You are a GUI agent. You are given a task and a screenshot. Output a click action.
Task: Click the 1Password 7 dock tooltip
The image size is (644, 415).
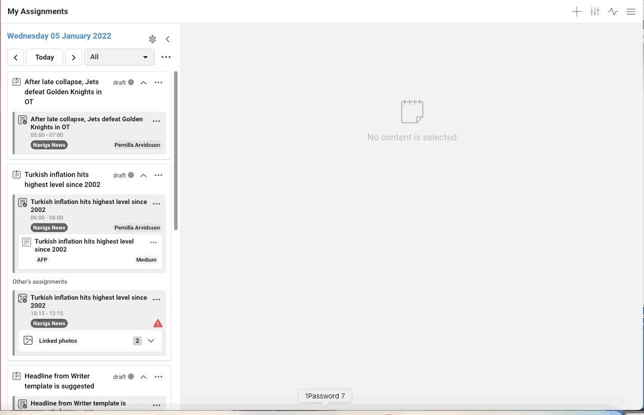point(325,396)
